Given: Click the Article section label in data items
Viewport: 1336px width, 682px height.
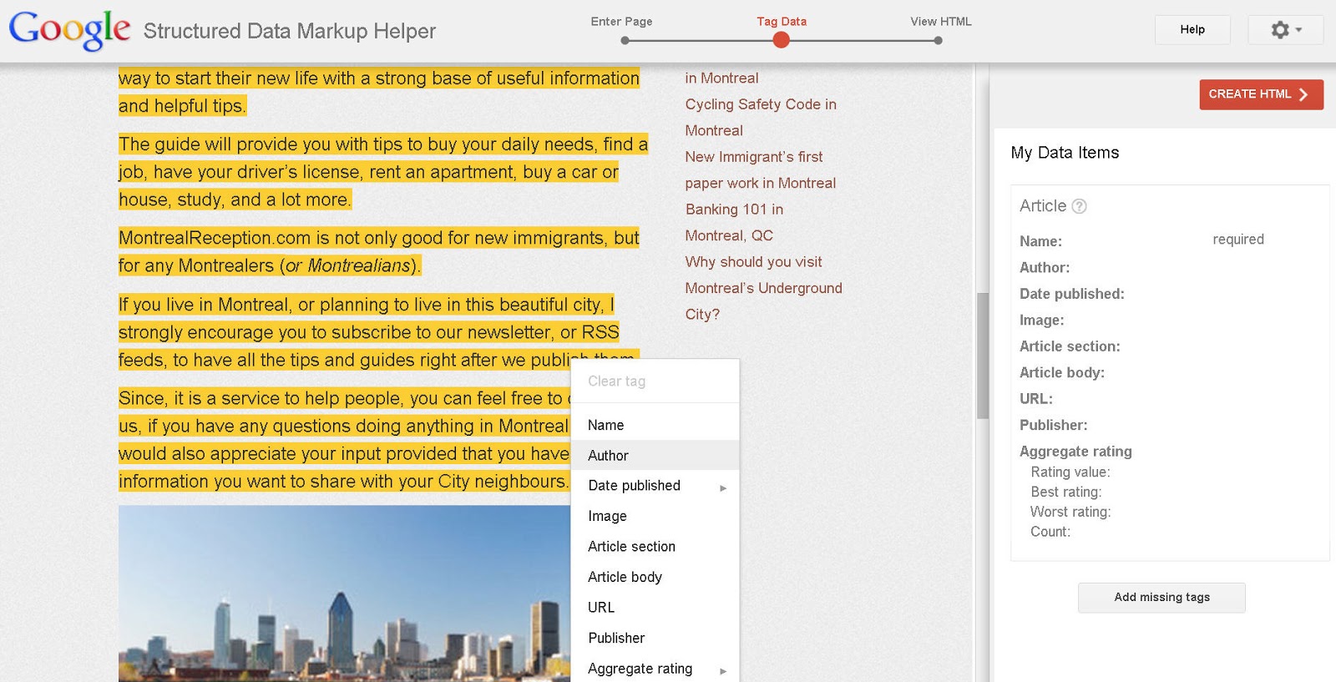Looking at the screenshot, I should click(x=1070, y=346).
